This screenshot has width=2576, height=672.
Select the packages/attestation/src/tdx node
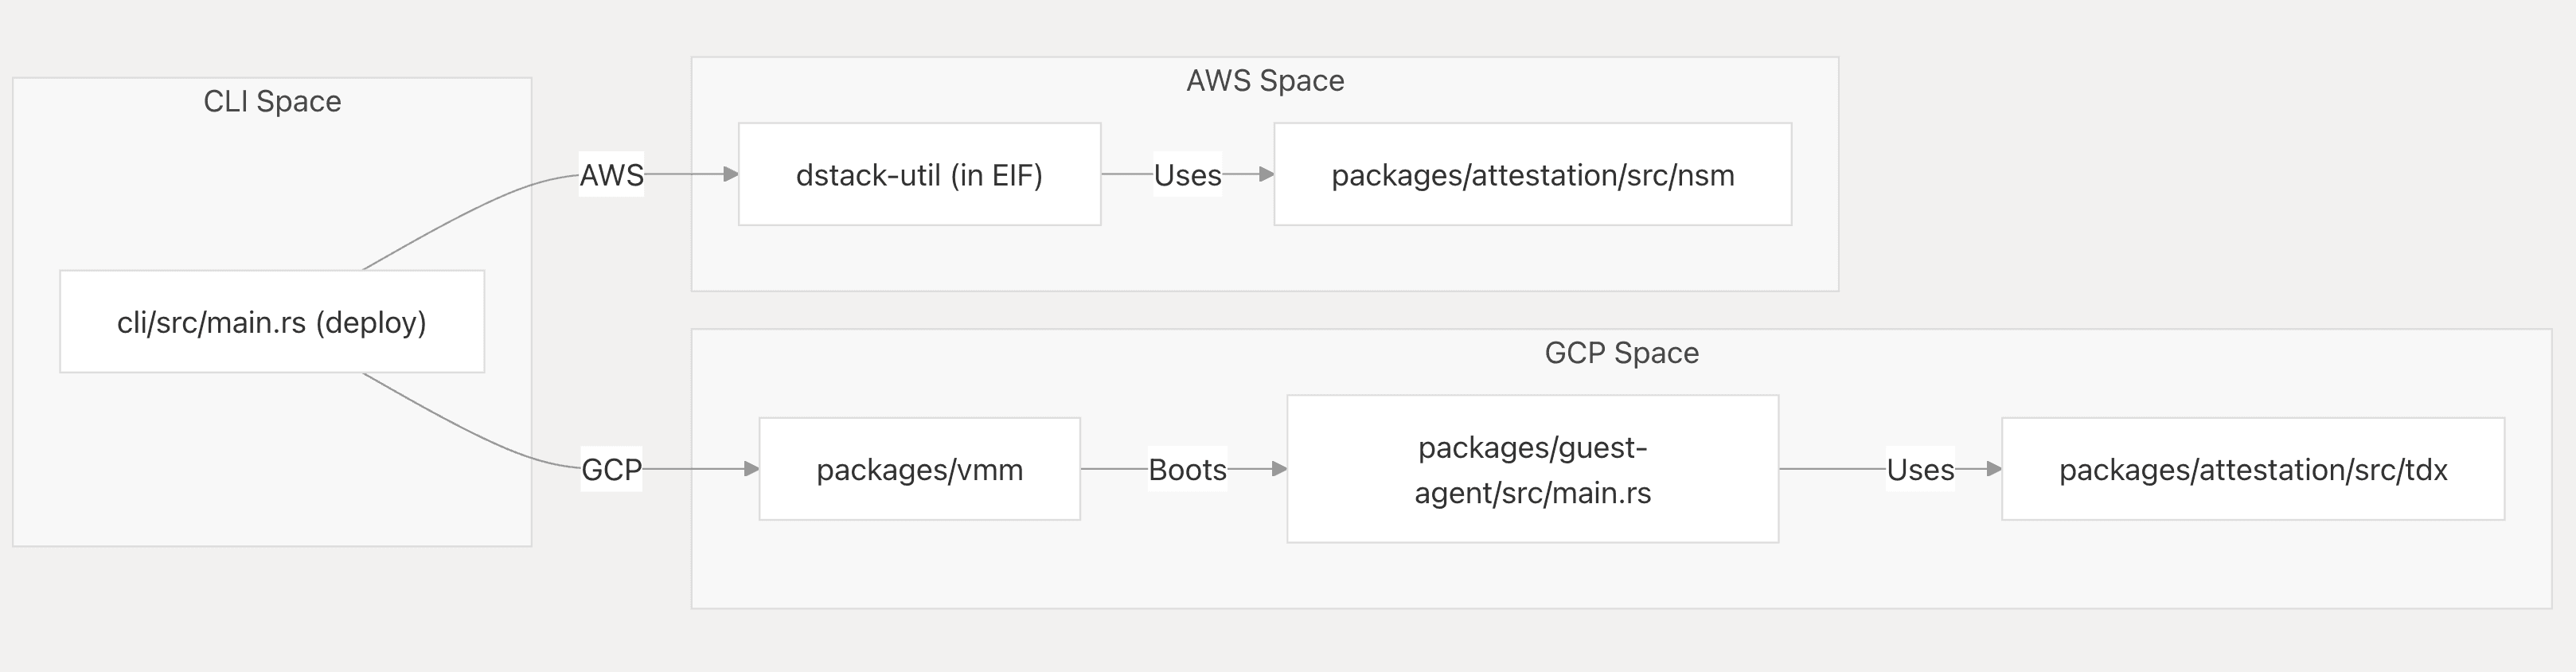point(2252,469)
